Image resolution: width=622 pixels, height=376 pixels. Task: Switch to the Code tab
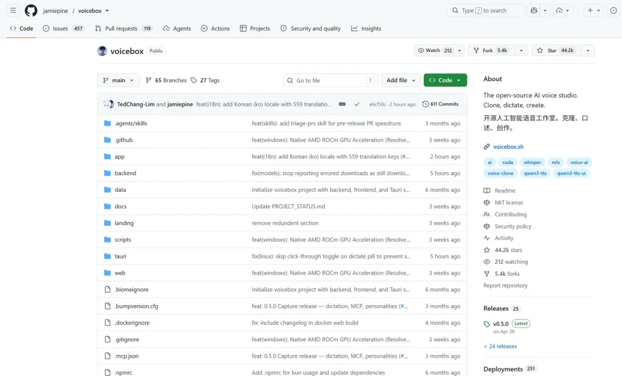point(21,29)
